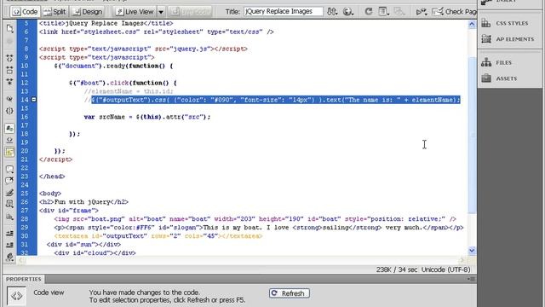Click line number 12 in the gutter
545x307 pixels.
click(25, 83)
